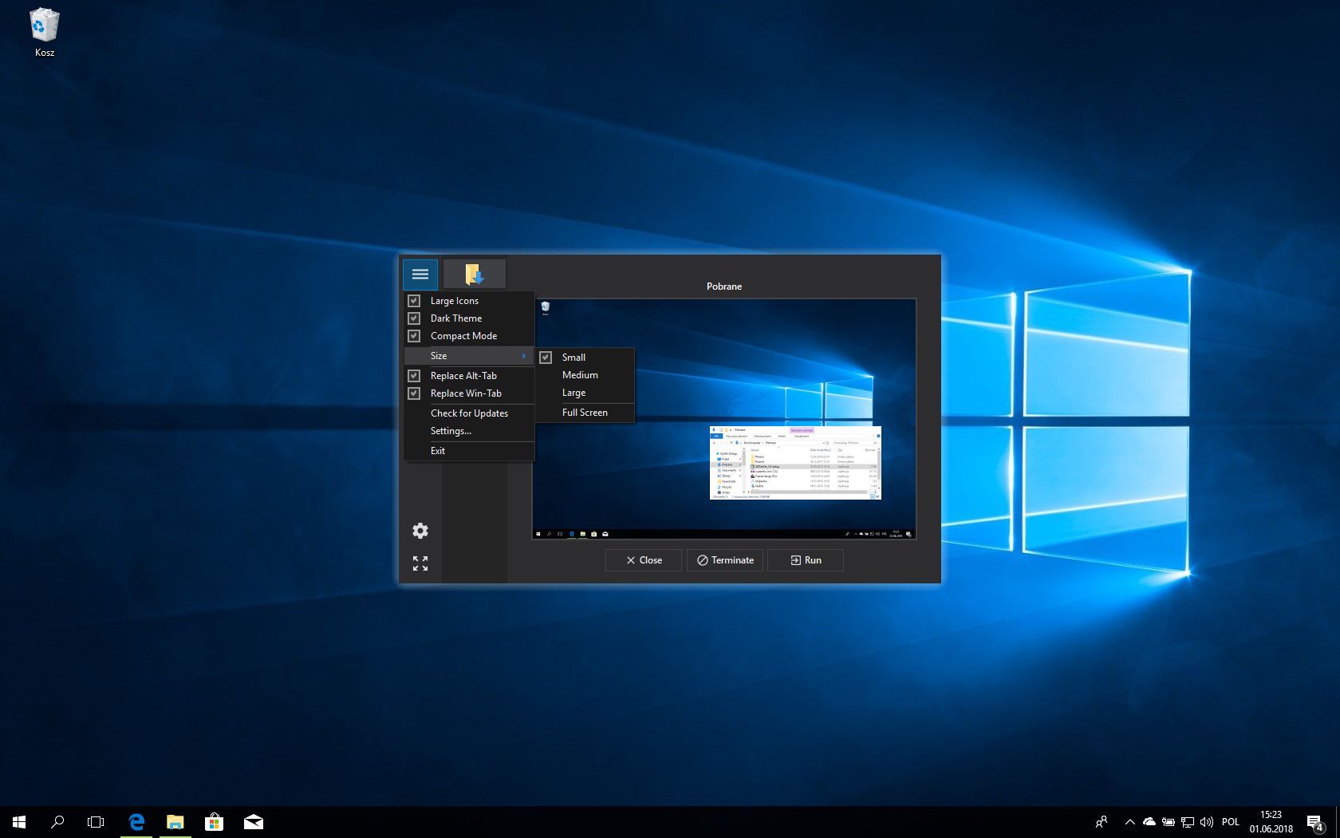Click the taskbar search icon

[57, 822]
